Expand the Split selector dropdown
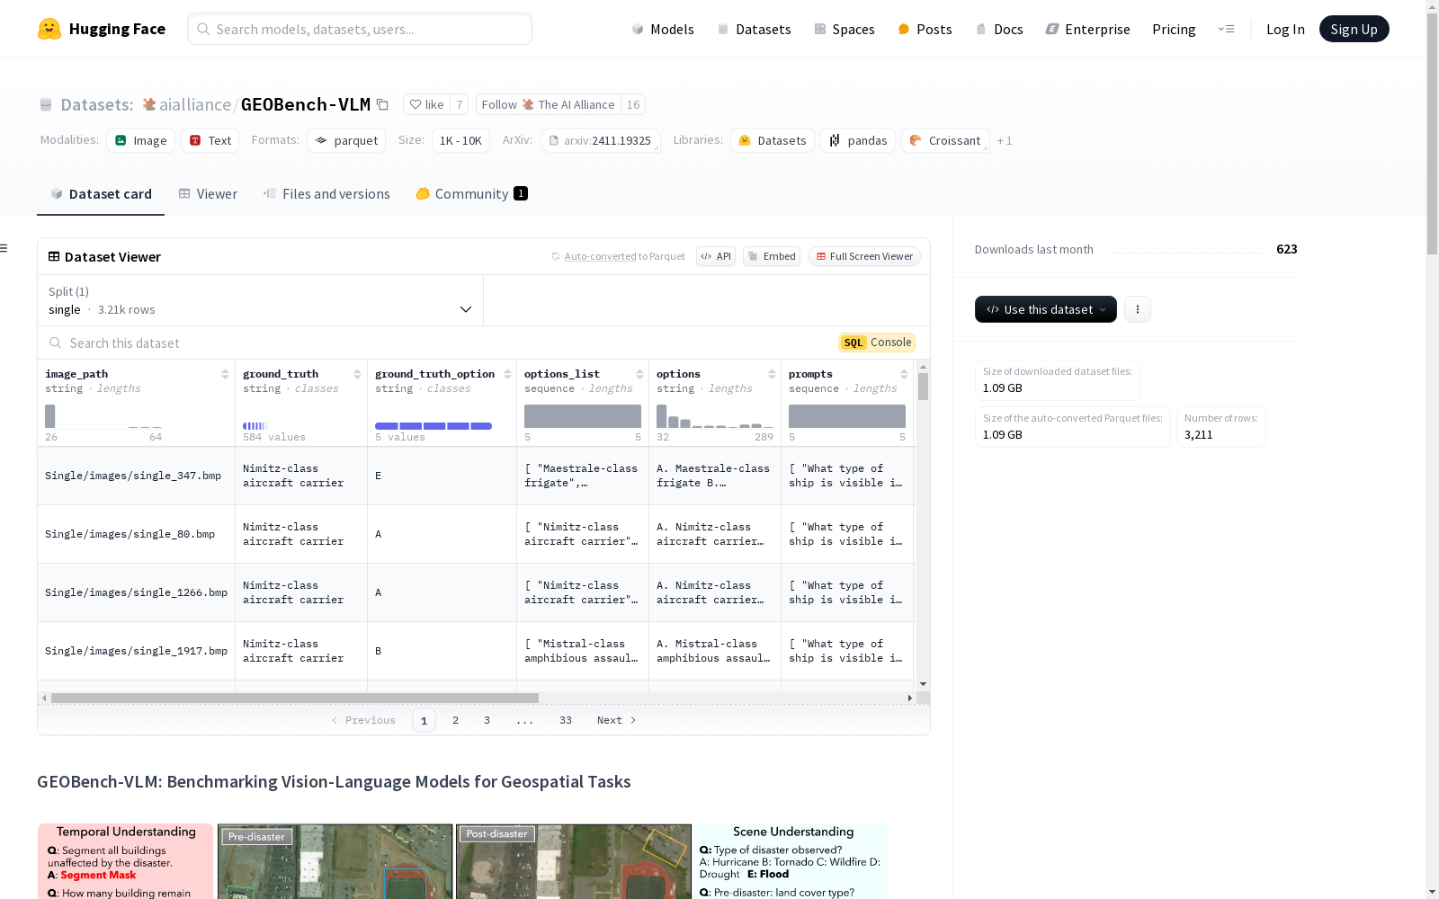Viewport: 1439px width, 899px height. coord(261,300)
